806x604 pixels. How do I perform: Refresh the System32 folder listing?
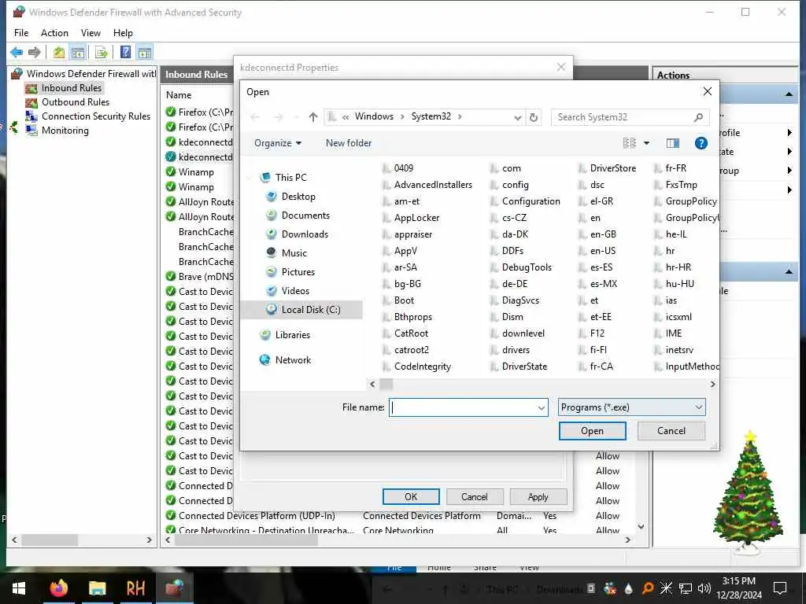tap(534, 117)
